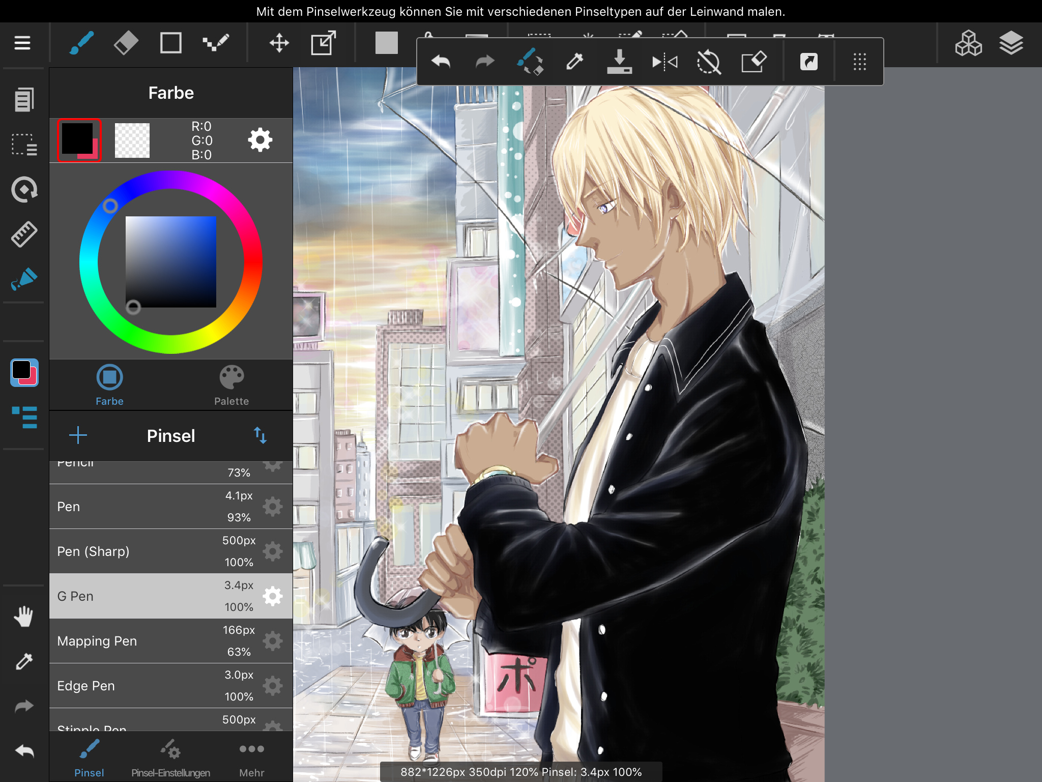The image size is (1042, 782).
Task: Open the Layers panel icon
Action: (1010, 43)
